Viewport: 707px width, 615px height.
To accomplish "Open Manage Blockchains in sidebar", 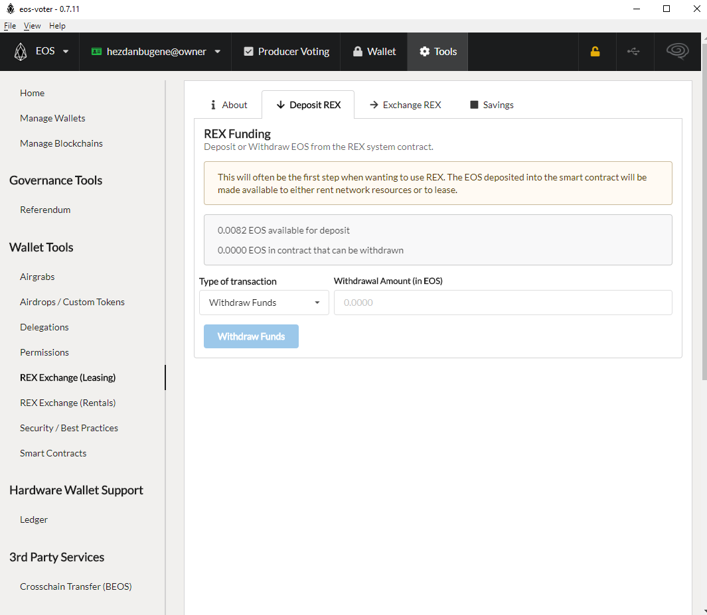I will tap(61, 143).
